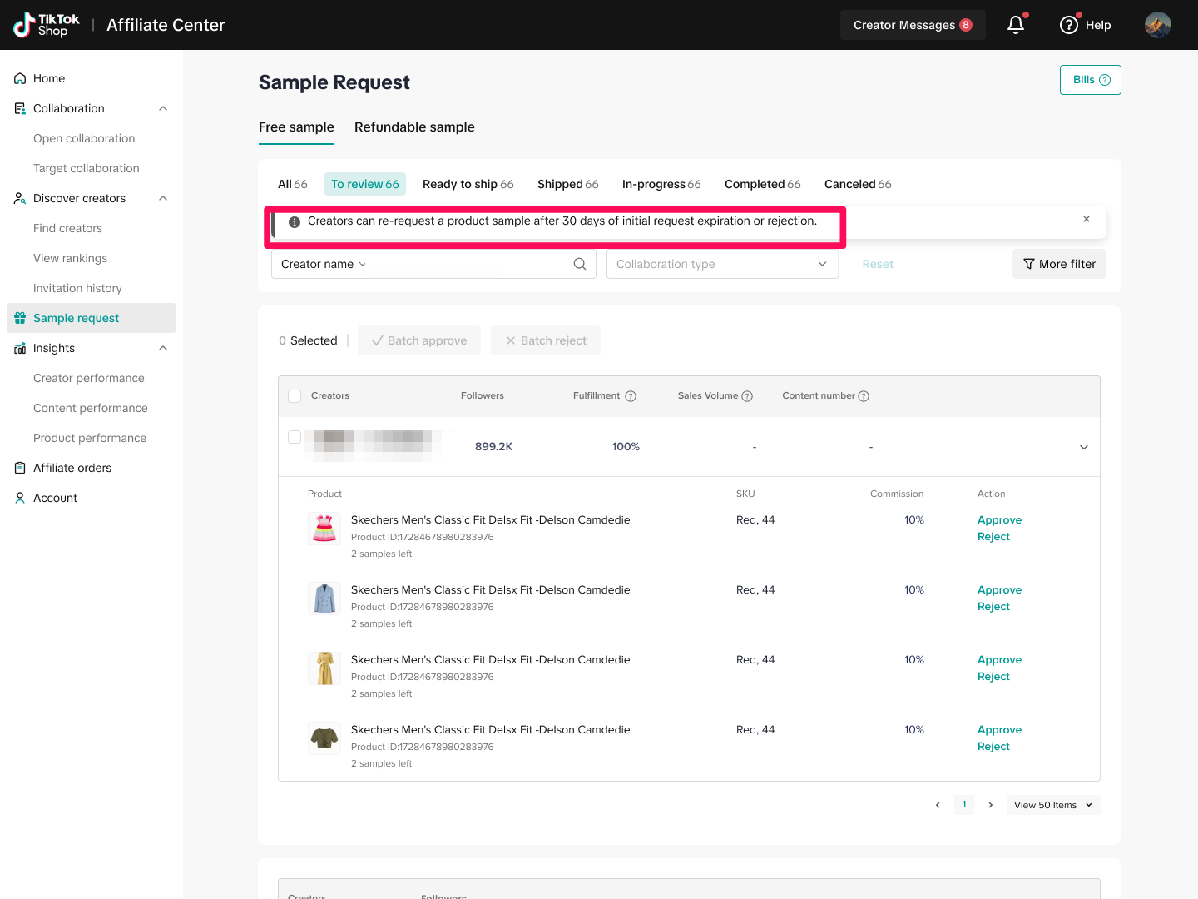Click the notification bell icon
Viewport: 1198px width, 899px height.
coord(1016,25)
